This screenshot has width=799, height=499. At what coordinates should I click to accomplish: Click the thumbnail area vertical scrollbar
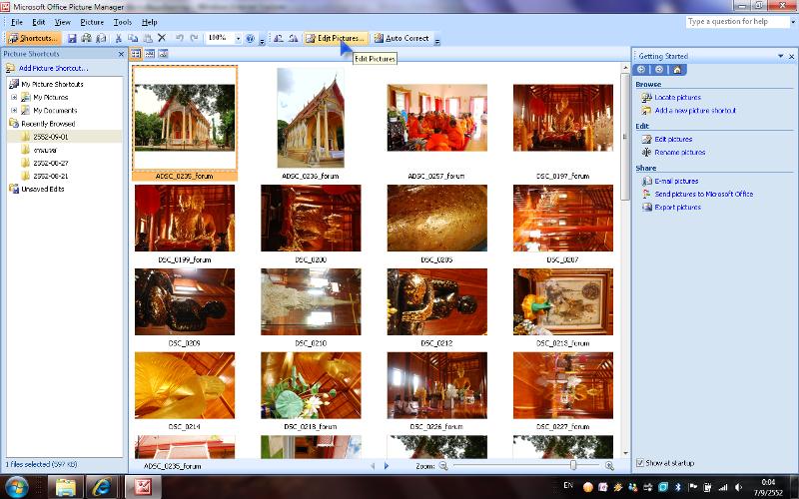click(x=625, y=137)
